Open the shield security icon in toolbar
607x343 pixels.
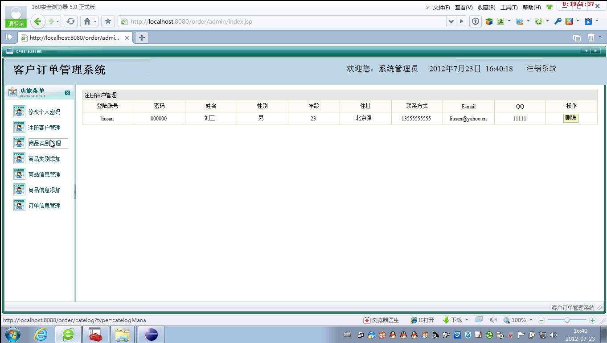tap(476, 21)
